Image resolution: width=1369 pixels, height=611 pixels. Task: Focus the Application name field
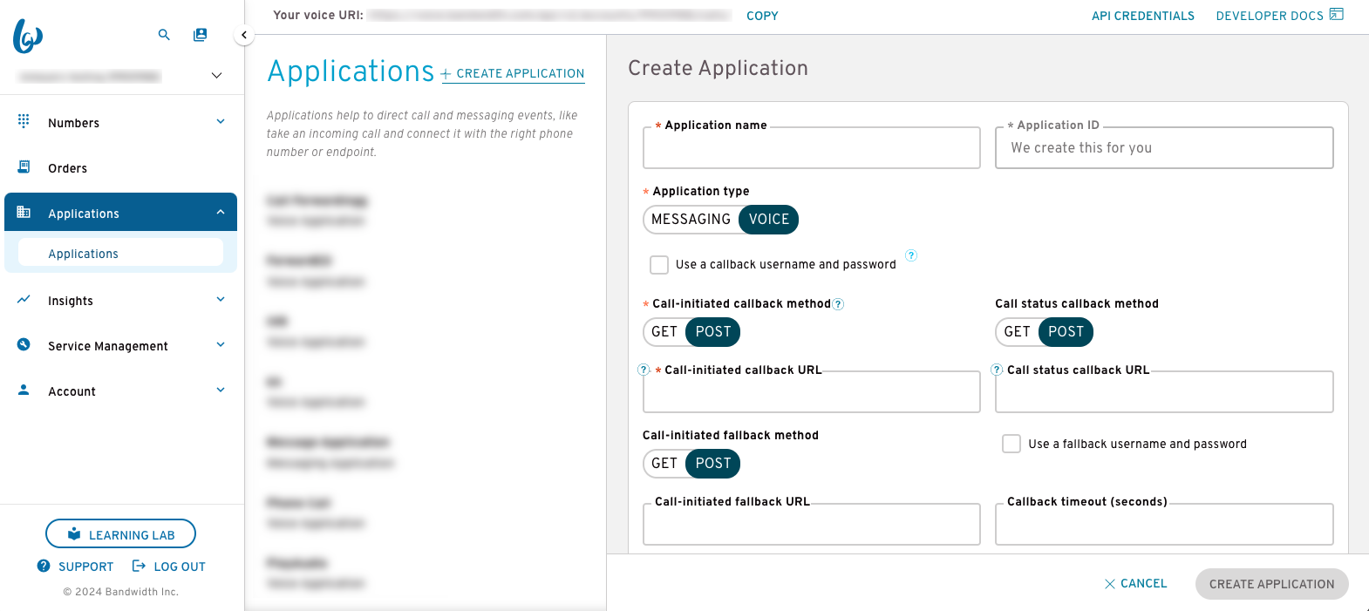pos(812,148)
